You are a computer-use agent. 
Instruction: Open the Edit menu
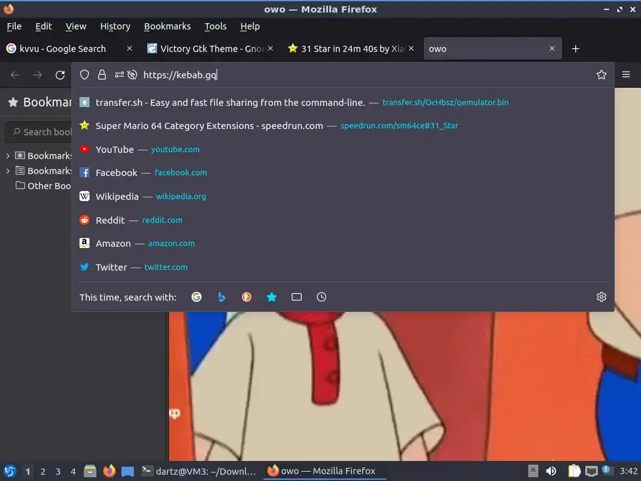click(43, 26)
